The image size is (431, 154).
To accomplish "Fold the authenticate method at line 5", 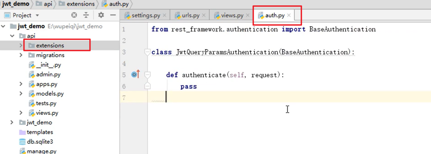I will [147, 75].
